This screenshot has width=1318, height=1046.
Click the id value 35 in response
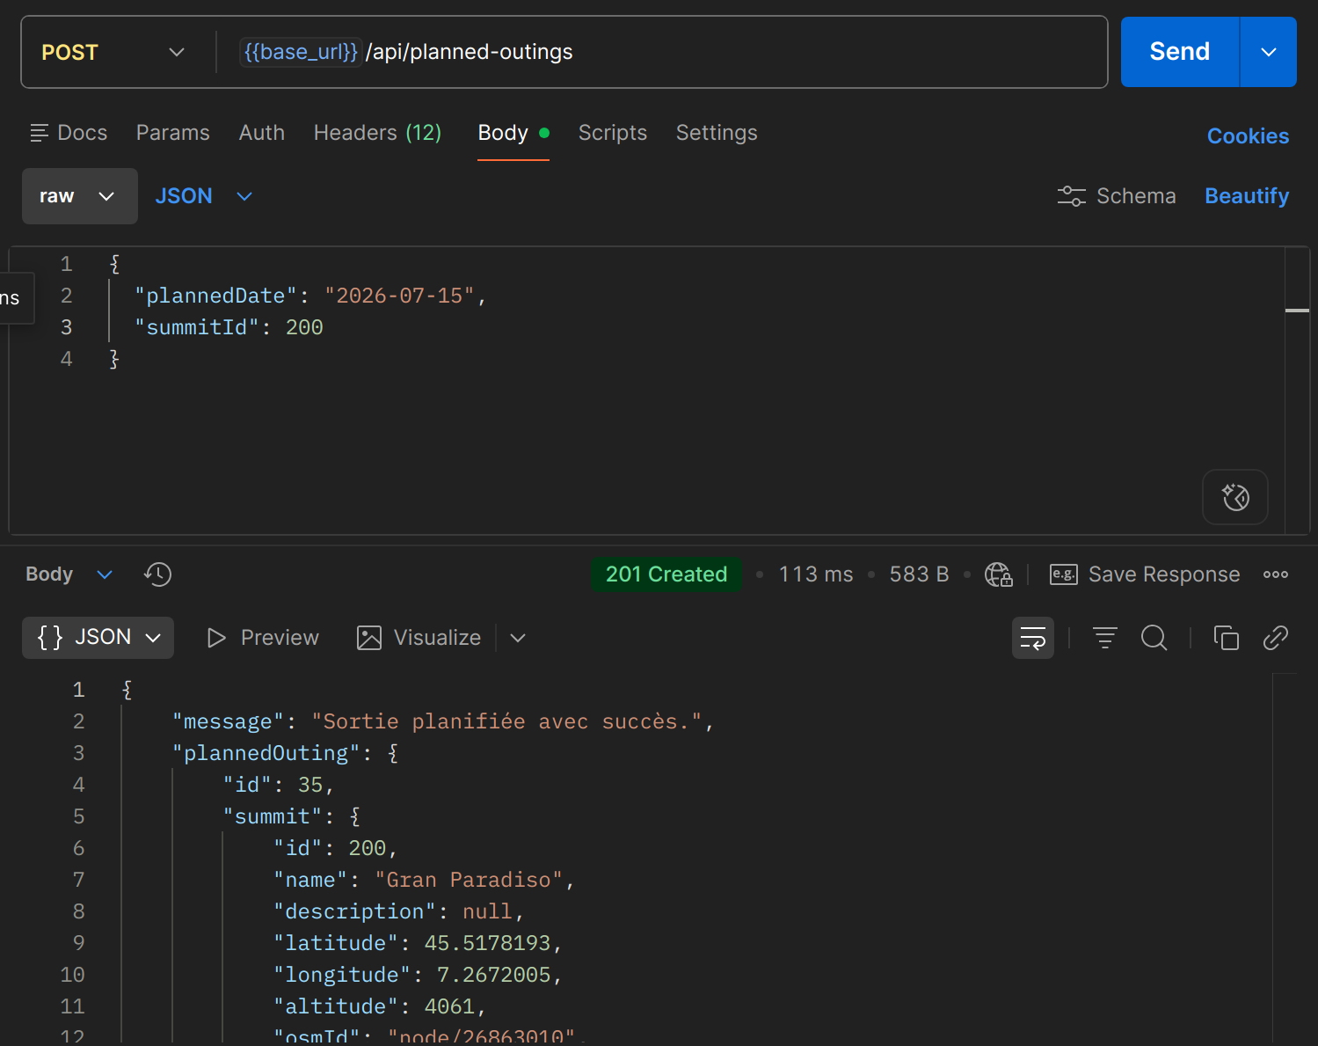tap(310, 785)
